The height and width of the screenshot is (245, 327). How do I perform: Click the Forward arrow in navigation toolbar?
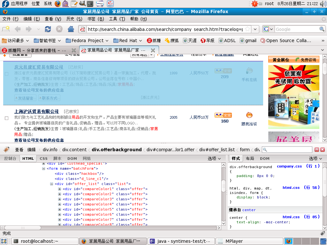pyautogui.click(x=28, y=29)
